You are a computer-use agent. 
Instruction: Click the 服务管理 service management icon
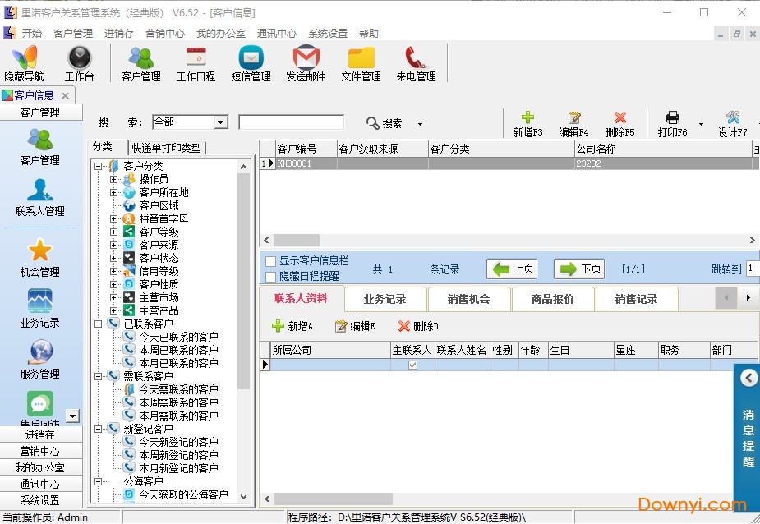(39, 358)
